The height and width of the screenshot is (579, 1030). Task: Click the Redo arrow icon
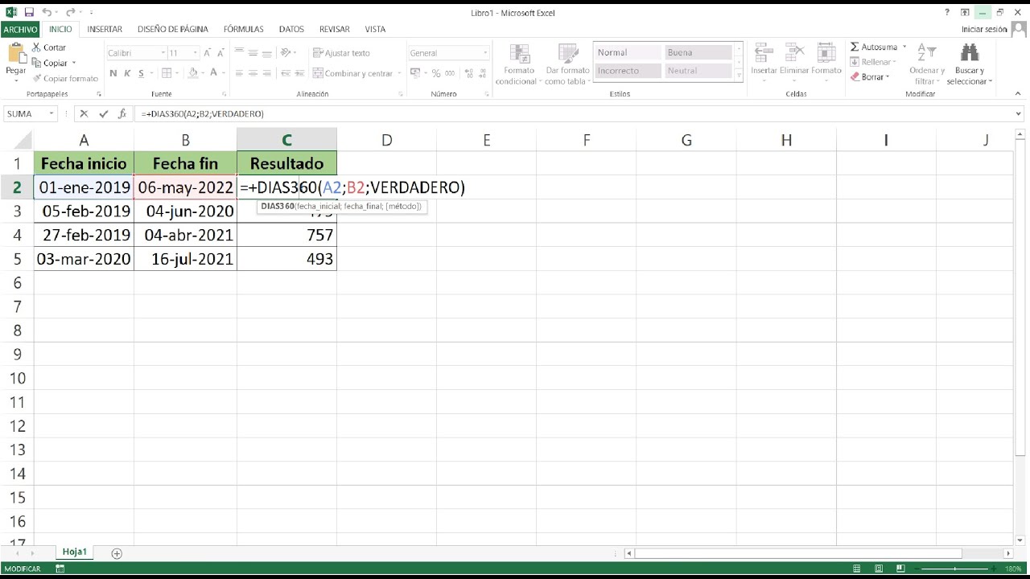69,13
